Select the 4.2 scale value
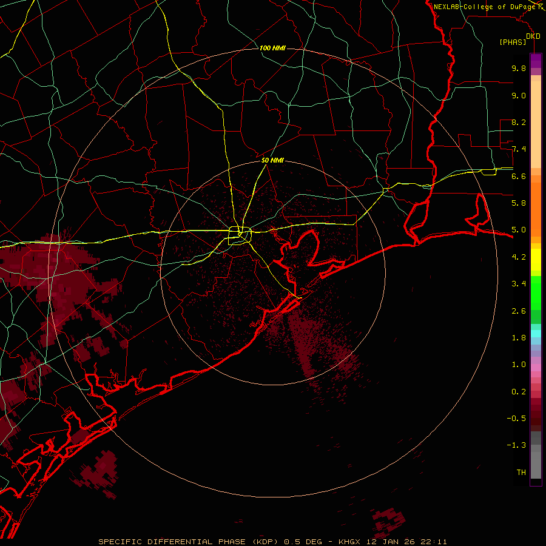Viewport: 546px width, 546px height. click(519, 257)
